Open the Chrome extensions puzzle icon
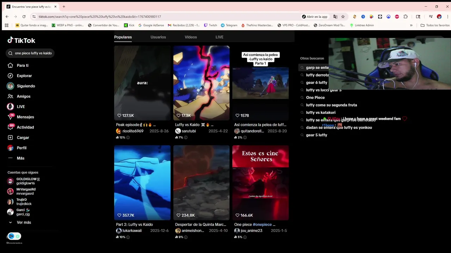451x253 pixels. (x=406, y=17)
